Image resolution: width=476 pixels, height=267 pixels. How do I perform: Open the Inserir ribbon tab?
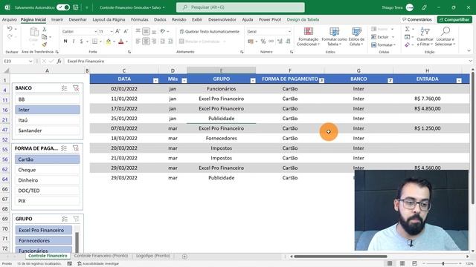[57, 19]
